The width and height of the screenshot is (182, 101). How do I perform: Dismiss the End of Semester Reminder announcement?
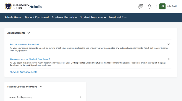(x=168, y=44)
